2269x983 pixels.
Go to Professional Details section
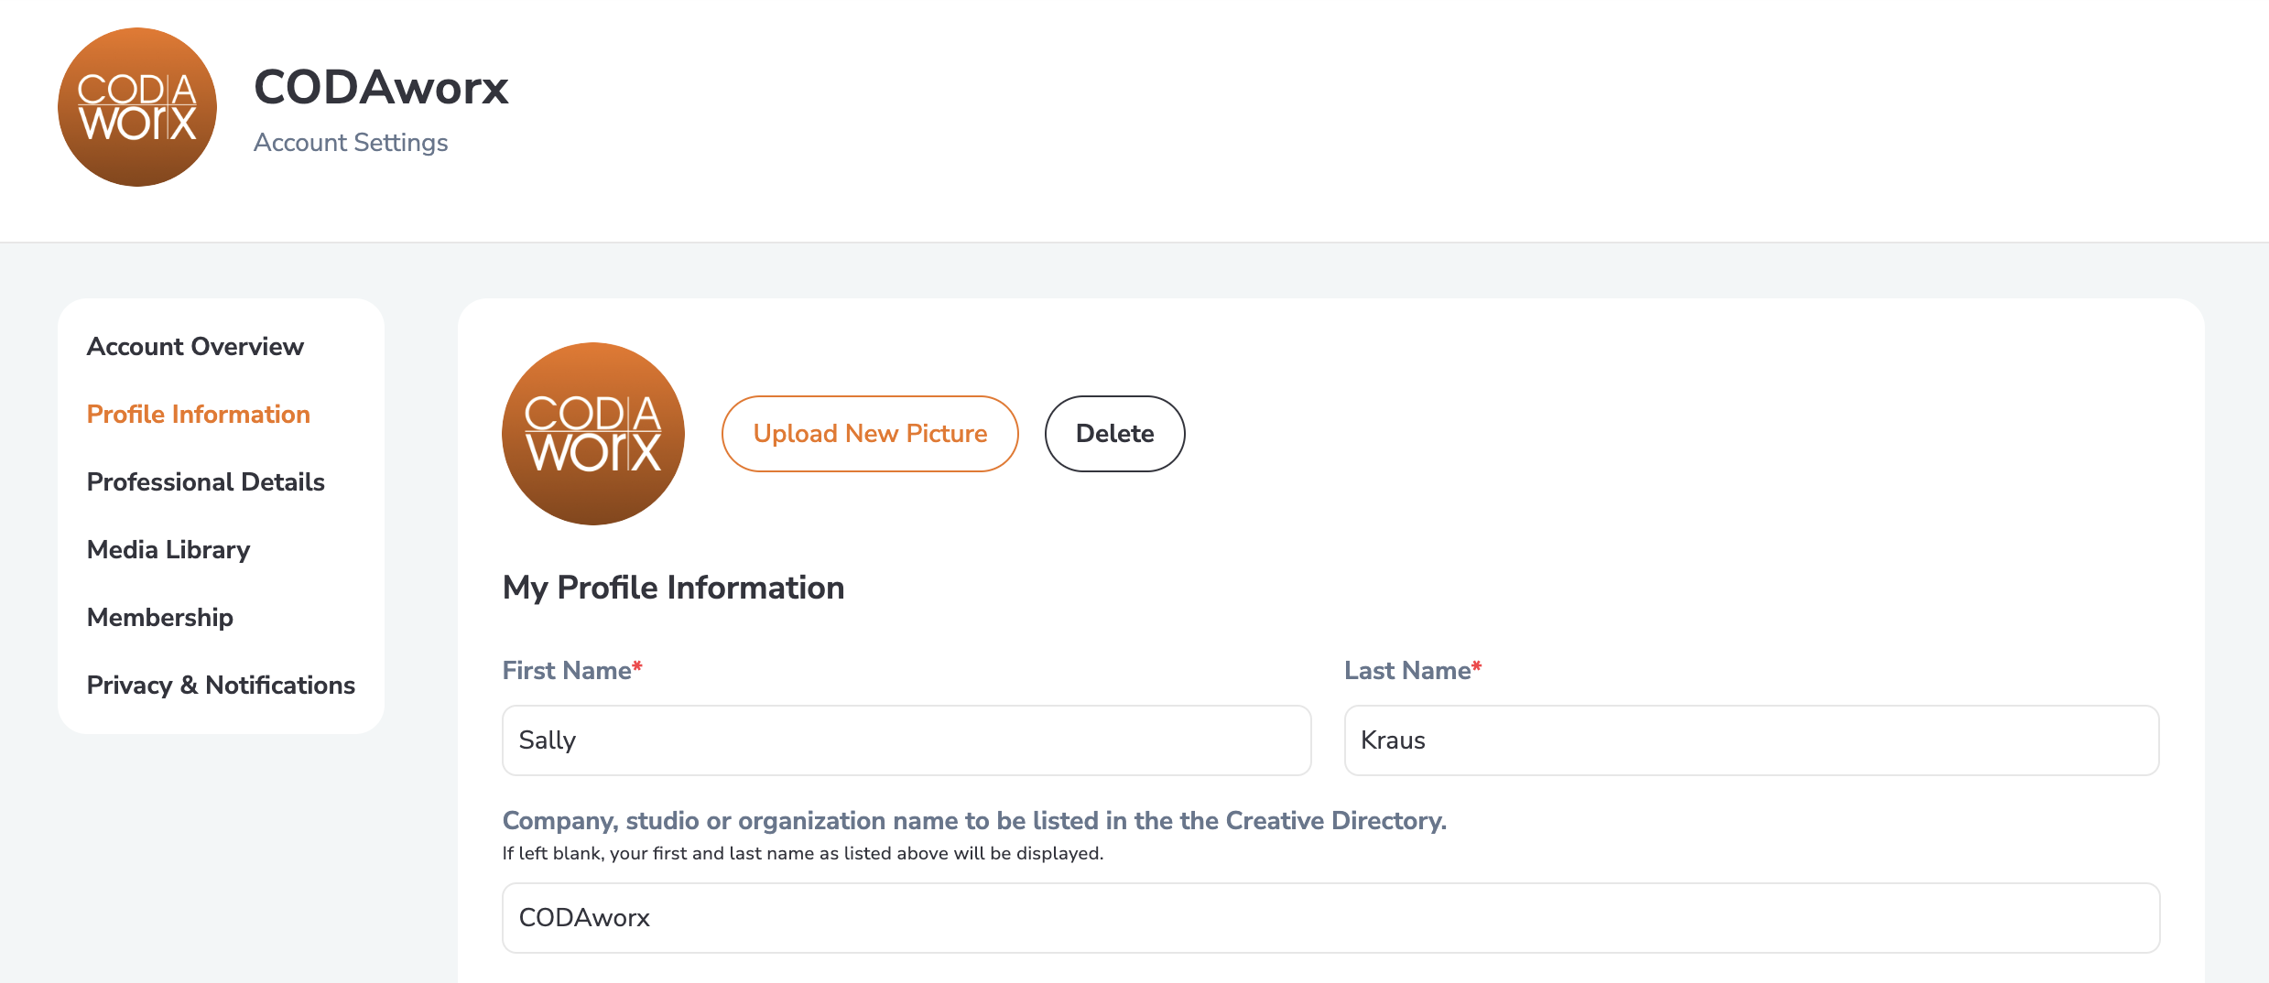click(206, 482)
